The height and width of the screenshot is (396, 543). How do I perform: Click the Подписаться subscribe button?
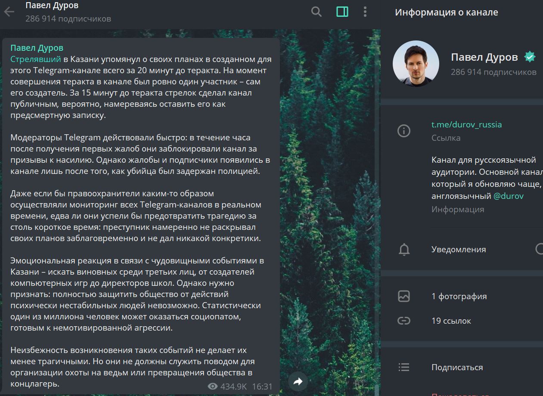point(457,367)
